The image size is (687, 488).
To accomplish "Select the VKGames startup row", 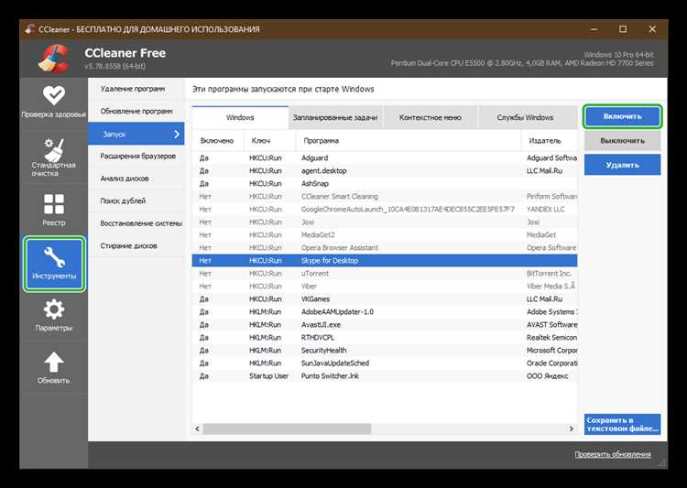I will point(385,298).
